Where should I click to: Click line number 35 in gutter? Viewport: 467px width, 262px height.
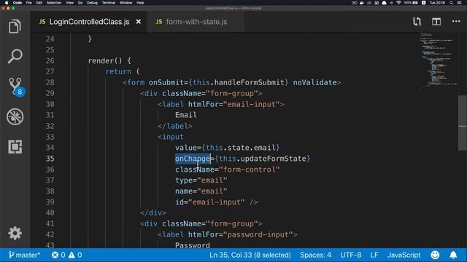tap(50, 159)
